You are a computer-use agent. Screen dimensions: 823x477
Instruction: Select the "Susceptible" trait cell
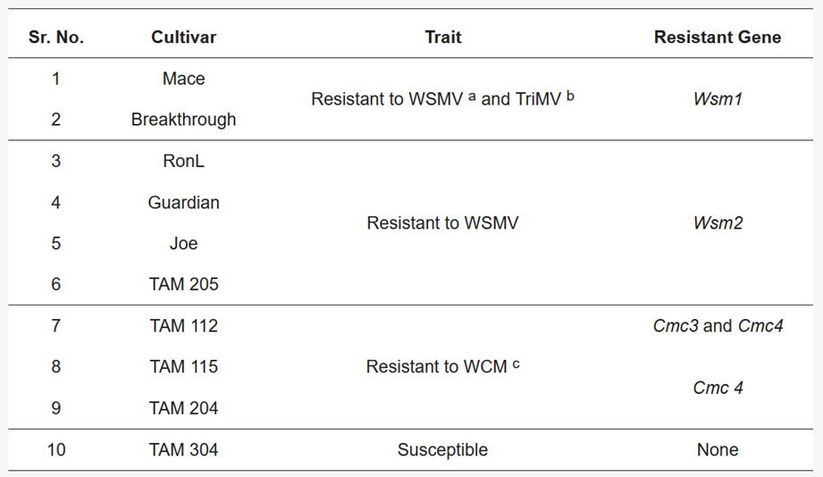click(x=442, y=449)
